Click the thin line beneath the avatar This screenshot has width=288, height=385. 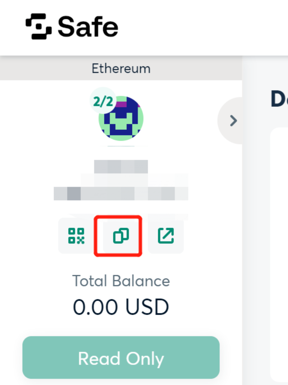(x=121, y=146)
